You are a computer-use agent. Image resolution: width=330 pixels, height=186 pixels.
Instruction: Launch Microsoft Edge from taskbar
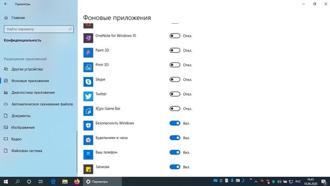point(53,181)
